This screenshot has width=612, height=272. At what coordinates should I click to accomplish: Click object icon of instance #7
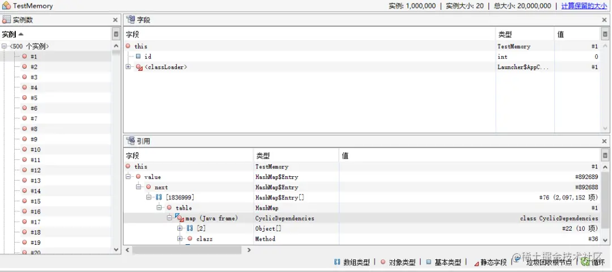24,118
